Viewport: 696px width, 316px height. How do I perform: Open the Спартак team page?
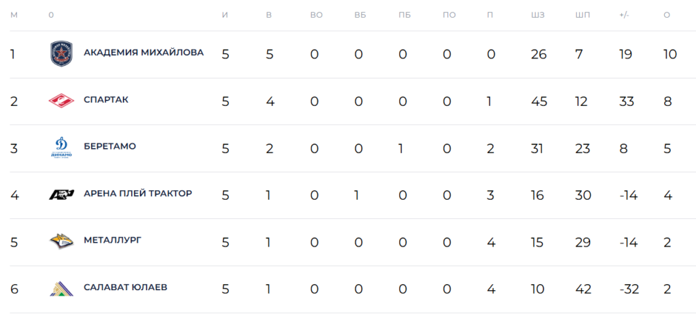[106, 100]
